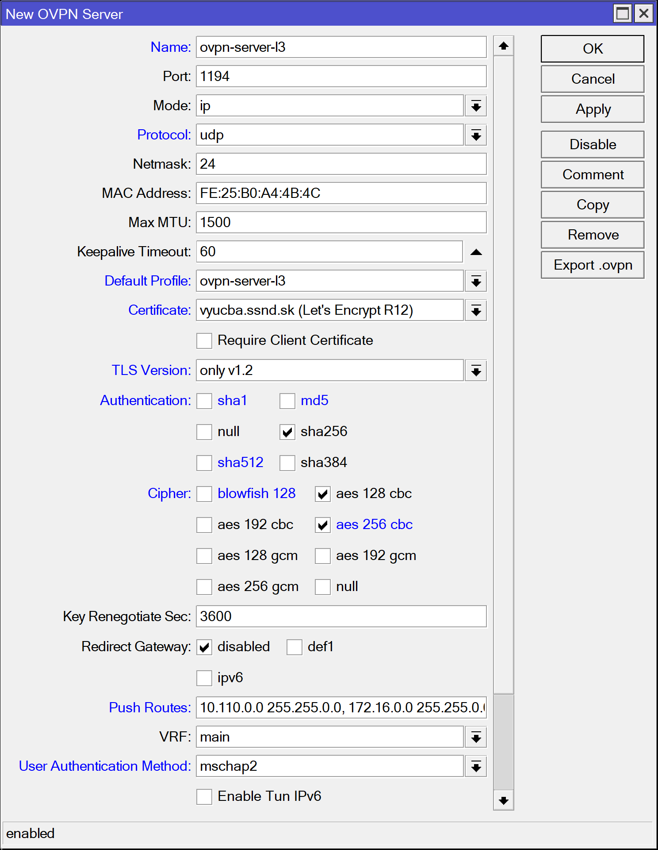
Task: Collapse the Keepalive Timeout field arrow
Action: (476, 252)
